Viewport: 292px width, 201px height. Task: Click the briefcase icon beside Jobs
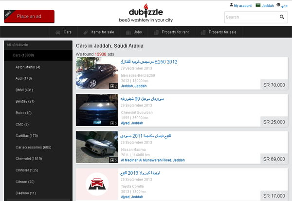click(128, 33)
